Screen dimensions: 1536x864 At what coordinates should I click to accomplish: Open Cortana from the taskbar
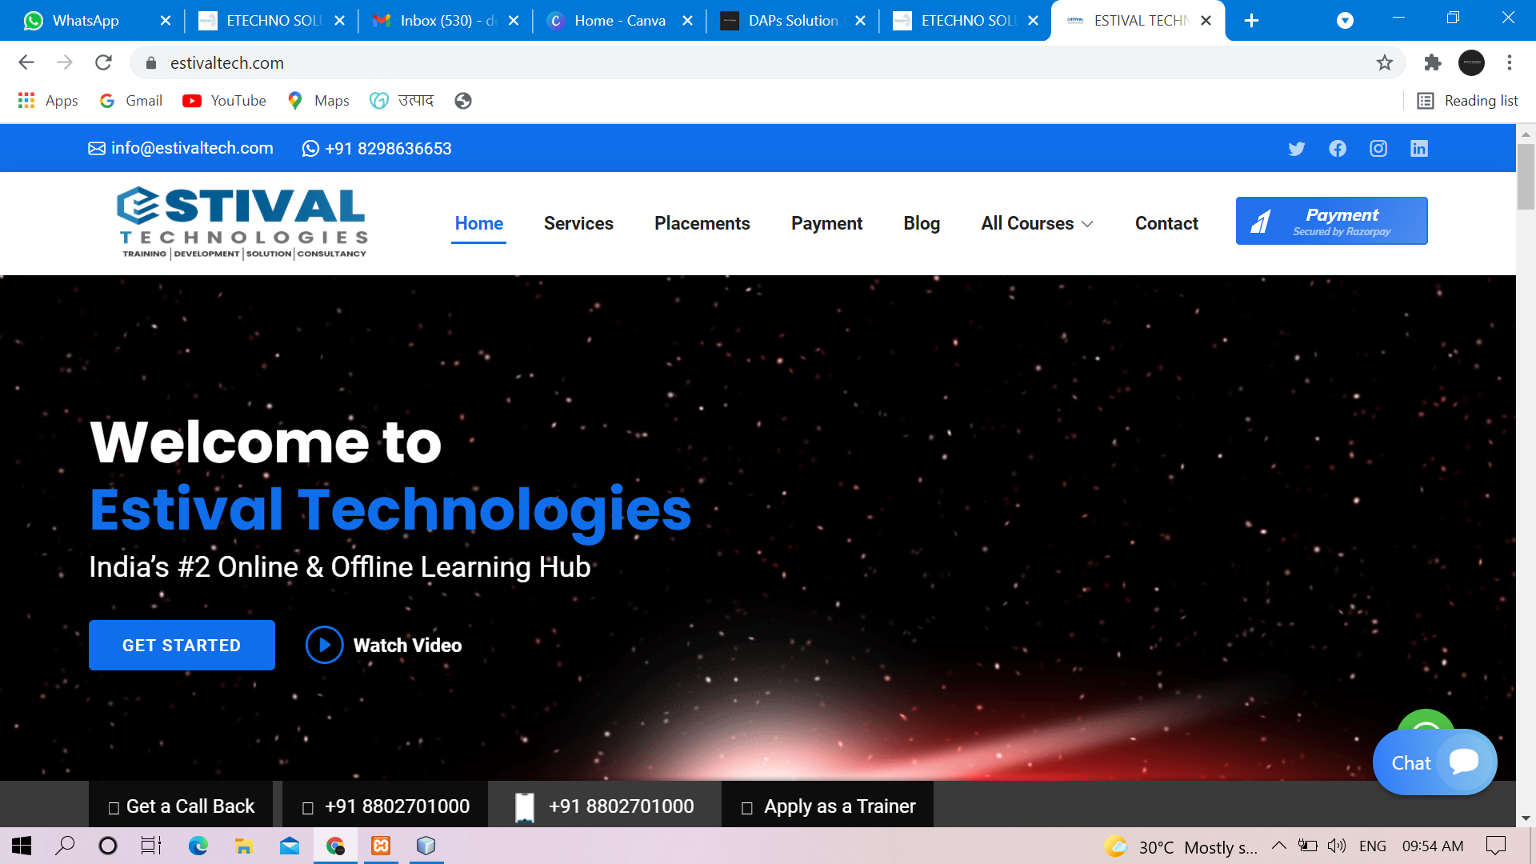pyautogui.click(x=108, y=846)
